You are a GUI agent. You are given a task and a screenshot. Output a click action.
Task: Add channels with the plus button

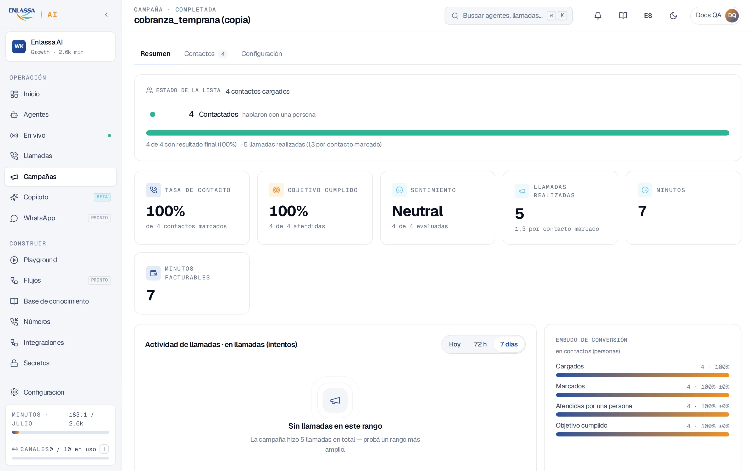(104, 449)
